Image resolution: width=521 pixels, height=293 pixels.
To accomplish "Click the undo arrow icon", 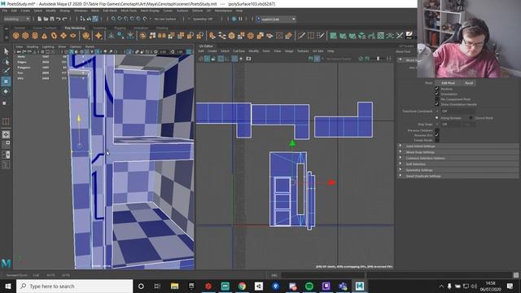I will [58, 19].
